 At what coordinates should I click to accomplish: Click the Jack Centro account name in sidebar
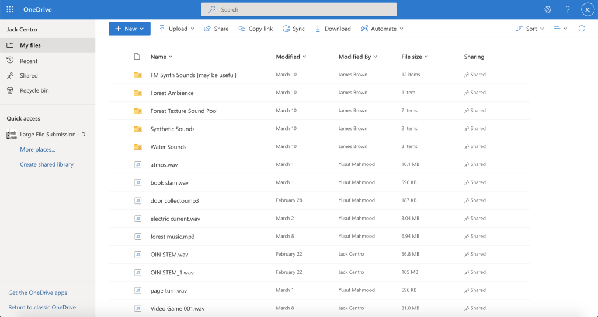(22, 29)
